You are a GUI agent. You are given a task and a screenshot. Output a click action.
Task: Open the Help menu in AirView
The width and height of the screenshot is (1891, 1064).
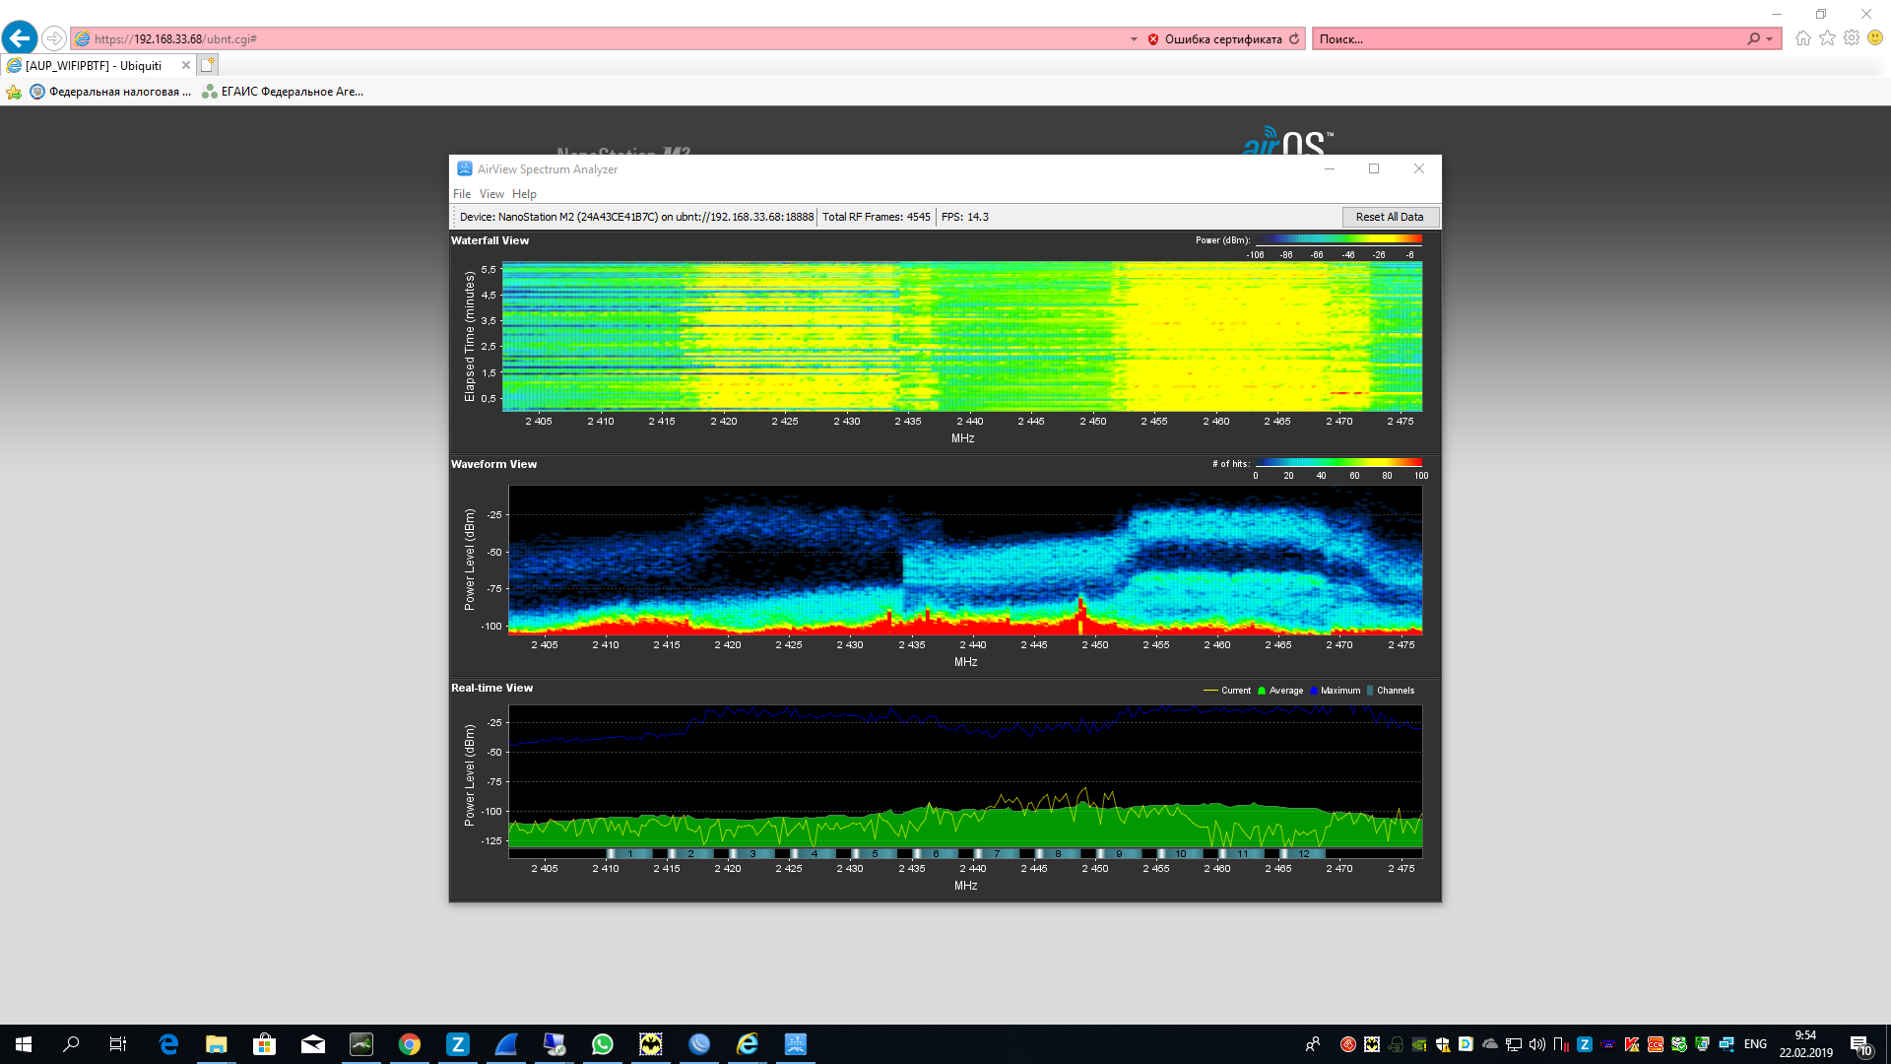point(524,194)
